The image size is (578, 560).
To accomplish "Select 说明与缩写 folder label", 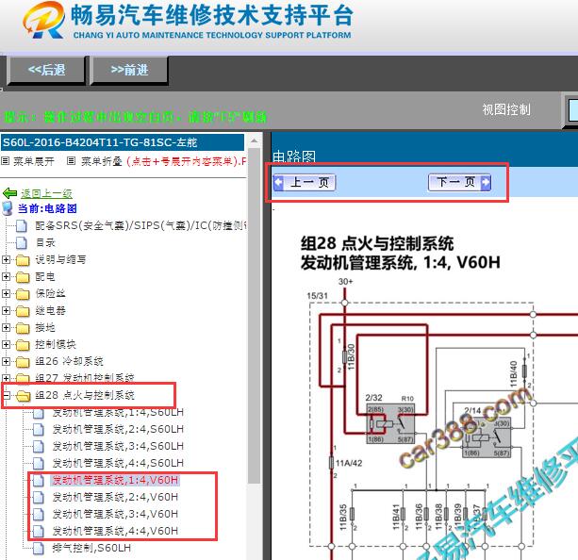I will (61, 259).
